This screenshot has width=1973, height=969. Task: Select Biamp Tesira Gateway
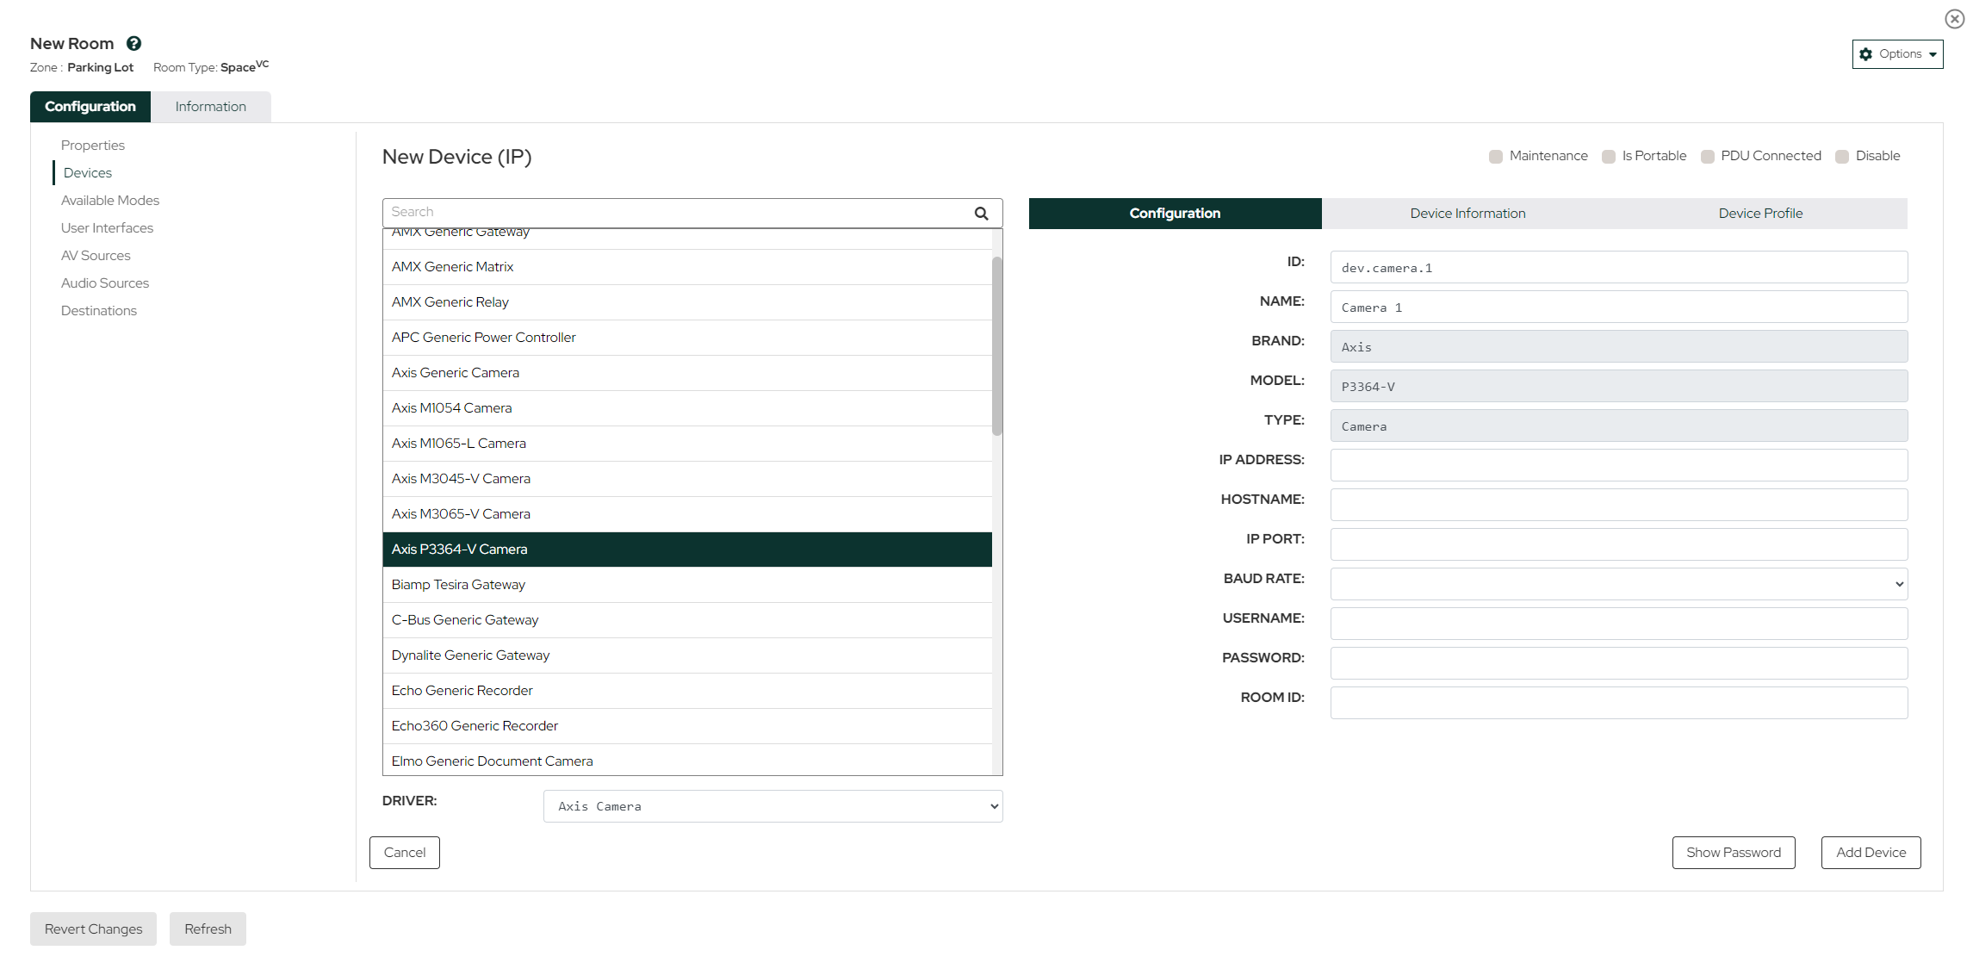[x=687, y=585]
